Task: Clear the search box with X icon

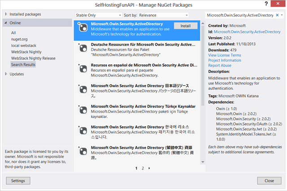Action: coord(277,15)
